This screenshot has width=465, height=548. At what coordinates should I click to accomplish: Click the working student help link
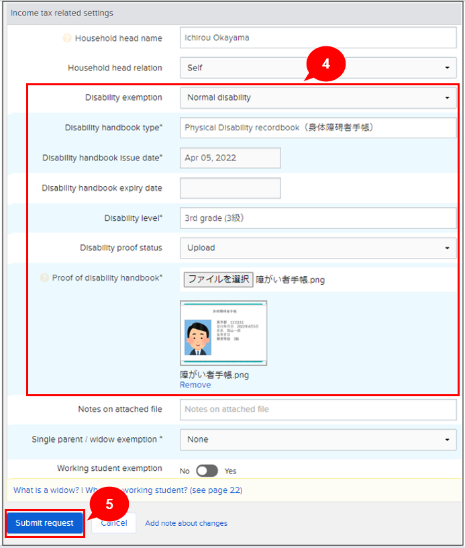coord(181,490)
